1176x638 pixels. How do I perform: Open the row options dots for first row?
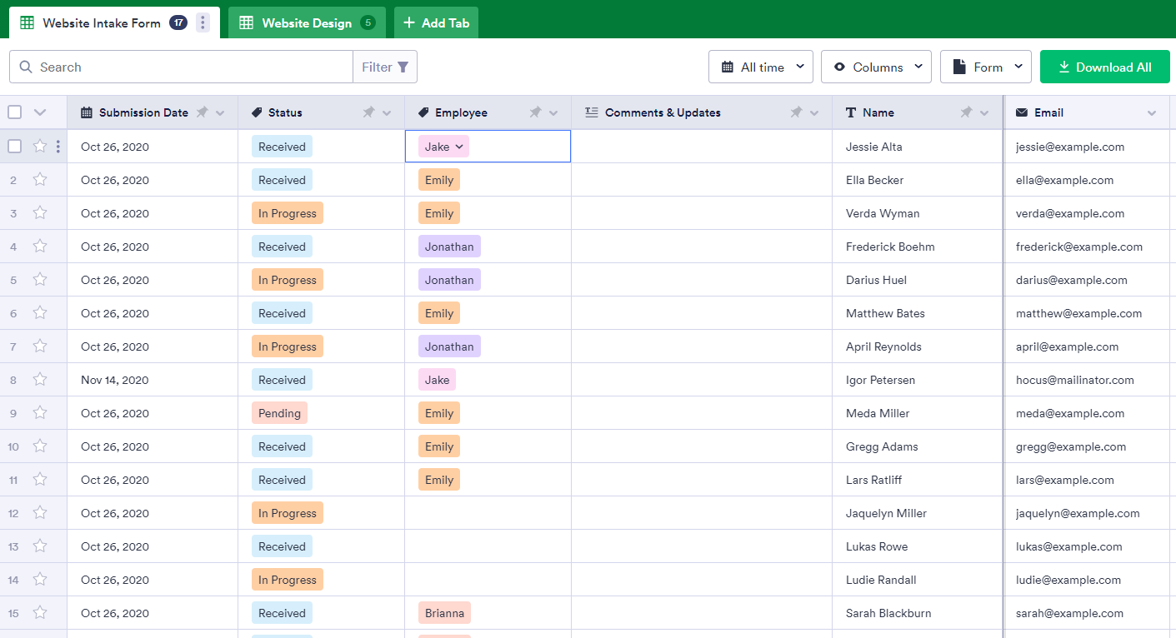pos(58,147)
